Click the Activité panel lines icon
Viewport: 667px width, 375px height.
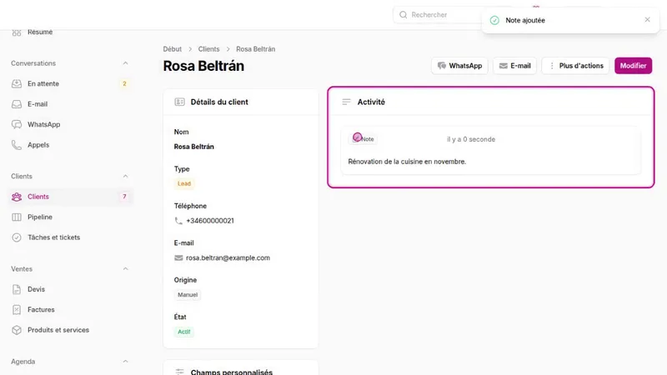click(x=346, y=102)
